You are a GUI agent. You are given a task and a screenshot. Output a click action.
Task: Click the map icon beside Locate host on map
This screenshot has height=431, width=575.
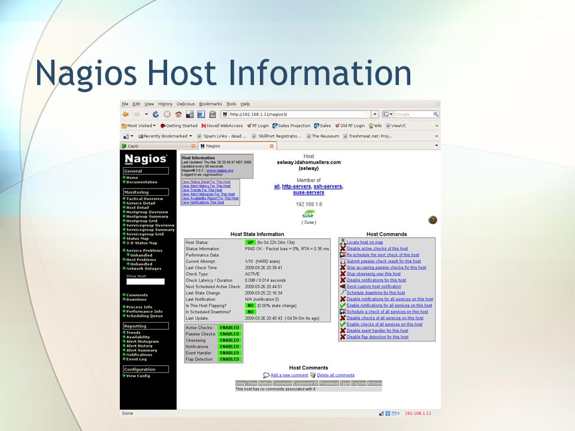[x=343, y=242]
